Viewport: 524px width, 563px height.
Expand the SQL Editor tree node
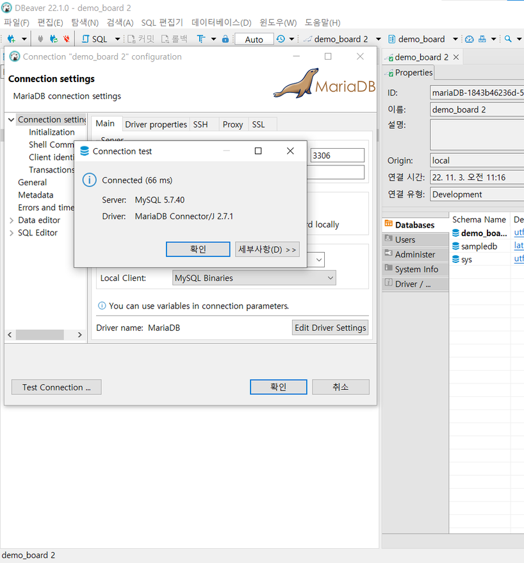pyautogui.click(x=11, y=233)
